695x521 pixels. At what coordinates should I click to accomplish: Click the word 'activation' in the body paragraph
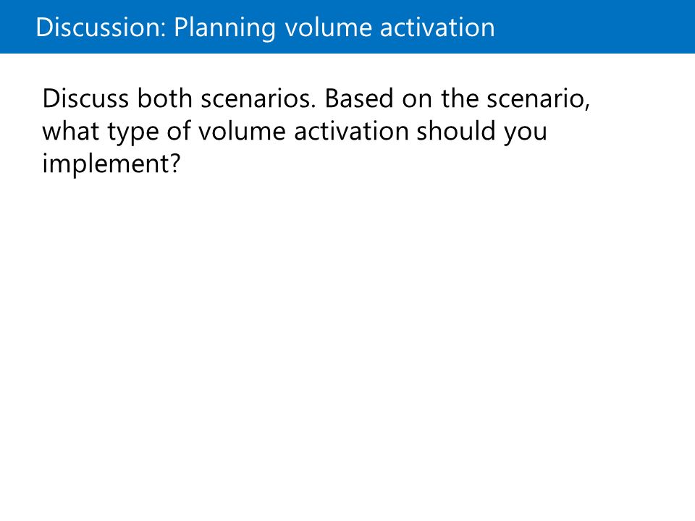click(x=351, y=131)
